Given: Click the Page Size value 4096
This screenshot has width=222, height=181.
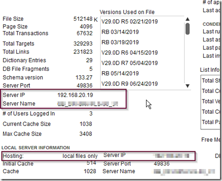Looking at the screenshot, I should tap(86, 27).
